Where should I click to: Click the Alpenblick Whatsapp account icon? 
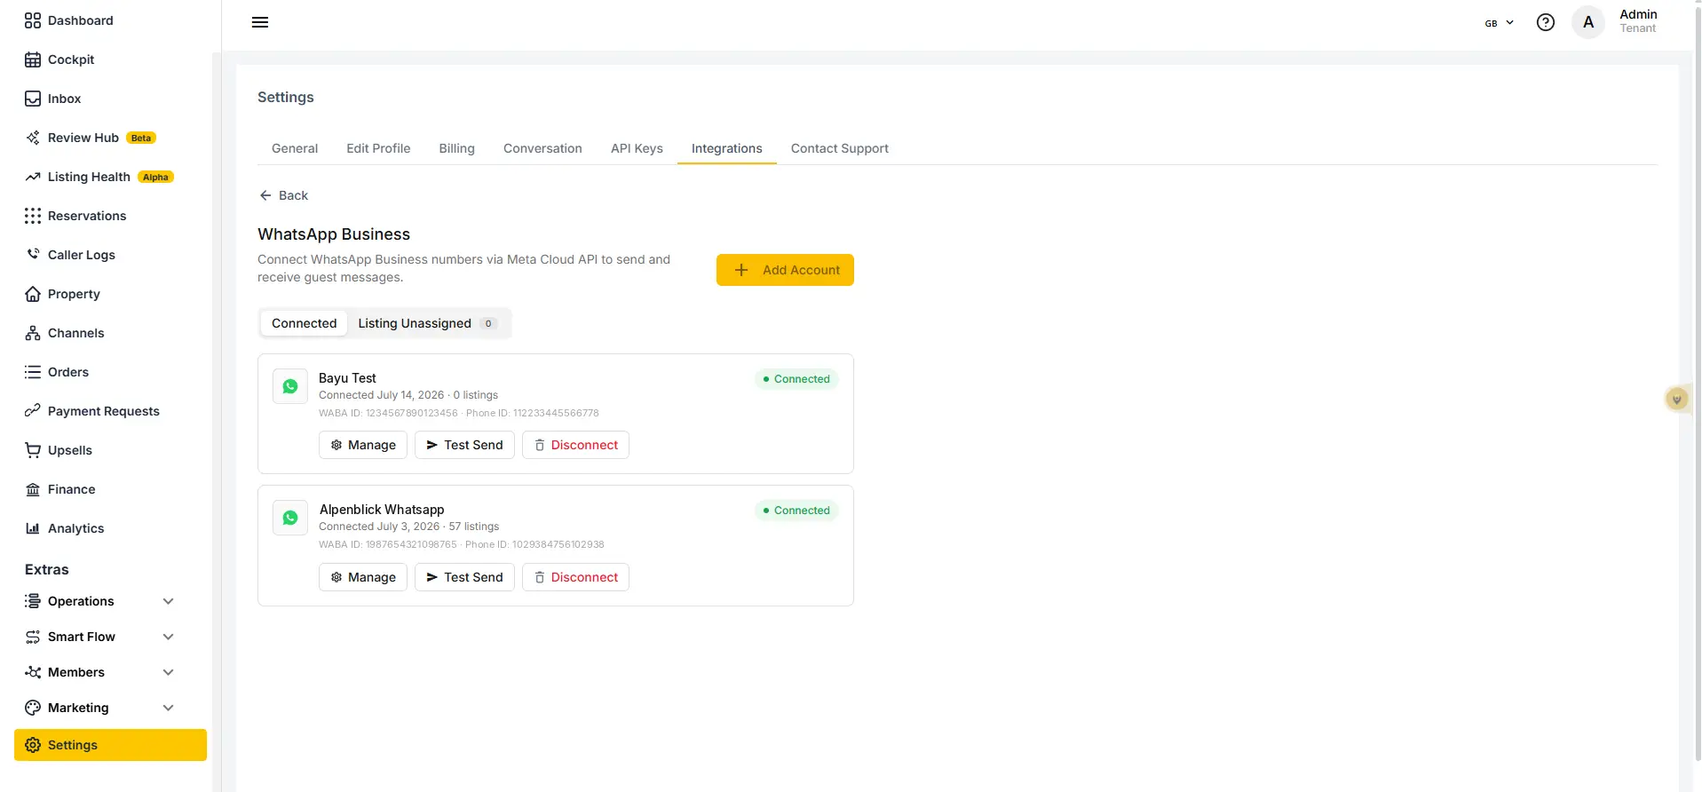290,518
